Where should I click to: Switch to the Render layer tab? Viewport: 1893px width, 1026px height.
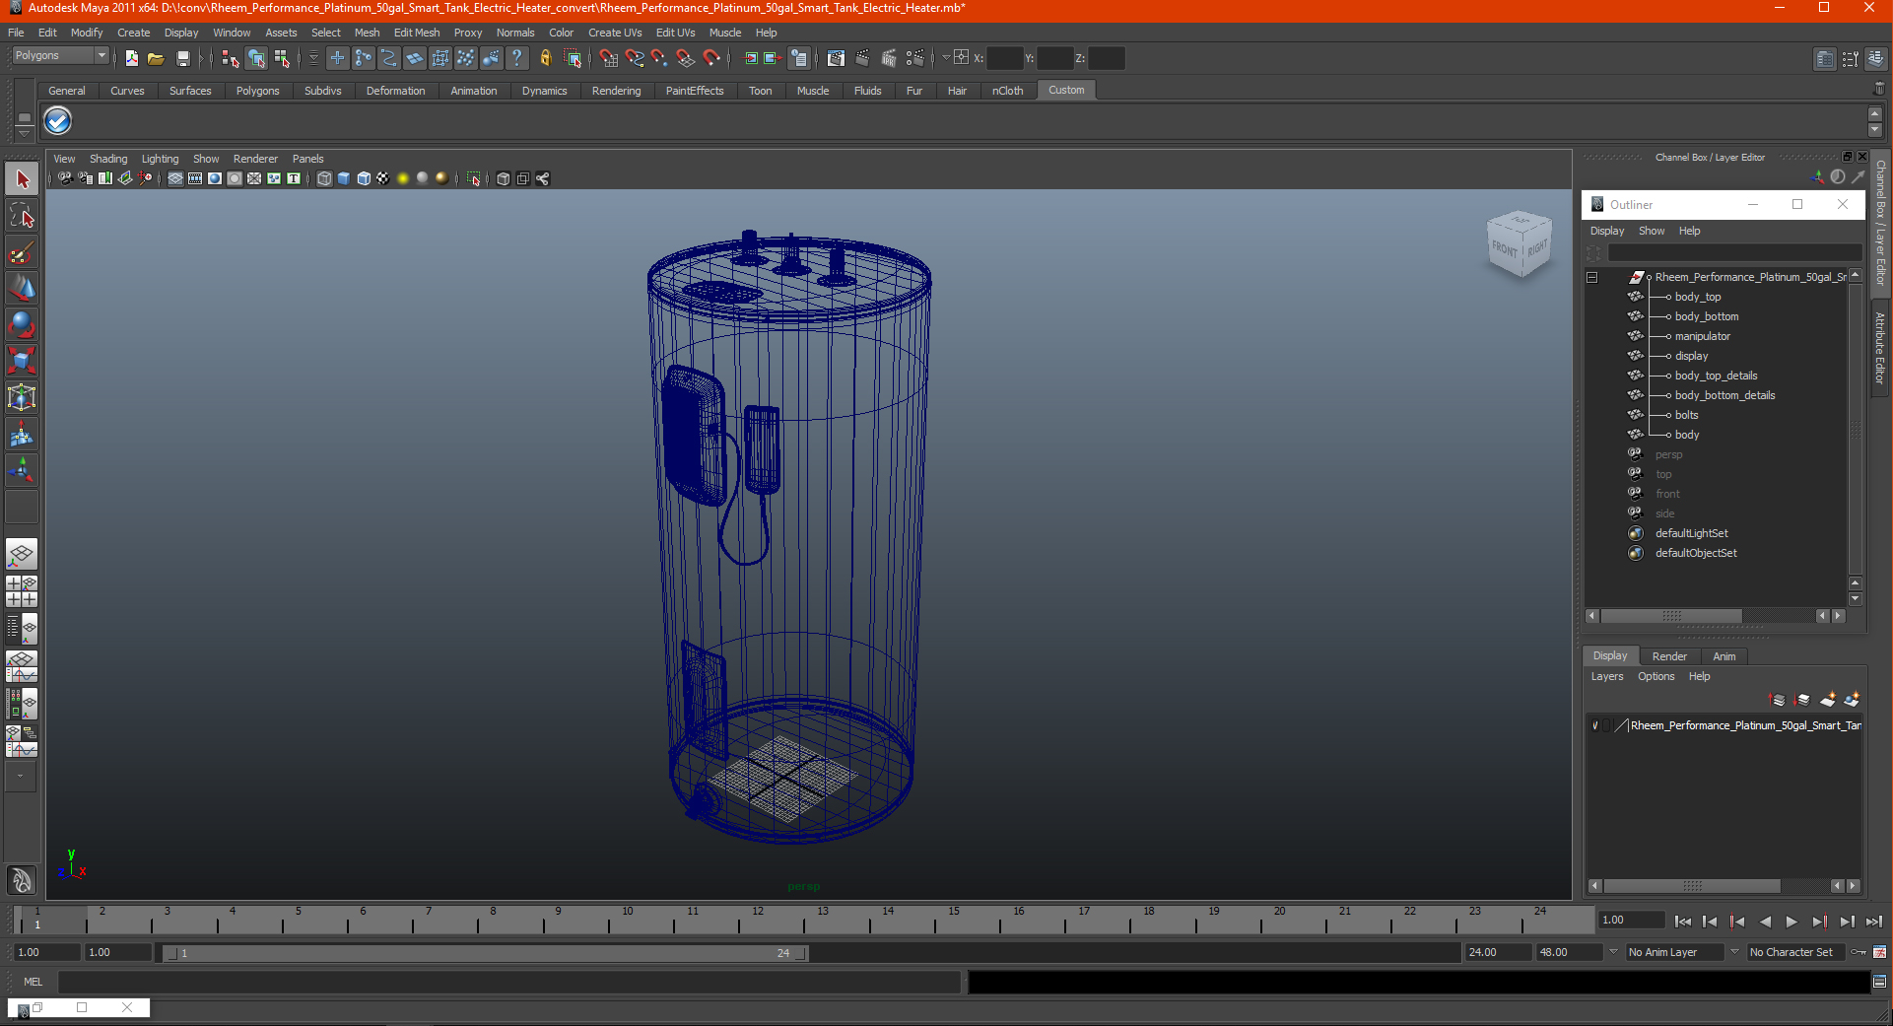coord(1669,656)
